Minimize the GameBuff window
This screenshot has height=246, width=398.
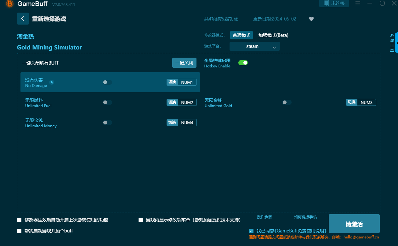370,3
